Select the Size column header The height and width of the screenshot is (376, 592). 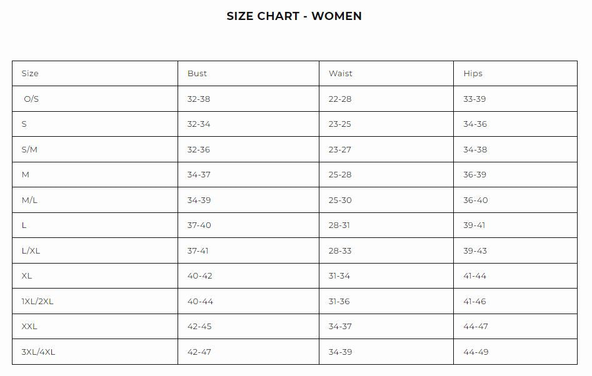(x=30, y=74)
